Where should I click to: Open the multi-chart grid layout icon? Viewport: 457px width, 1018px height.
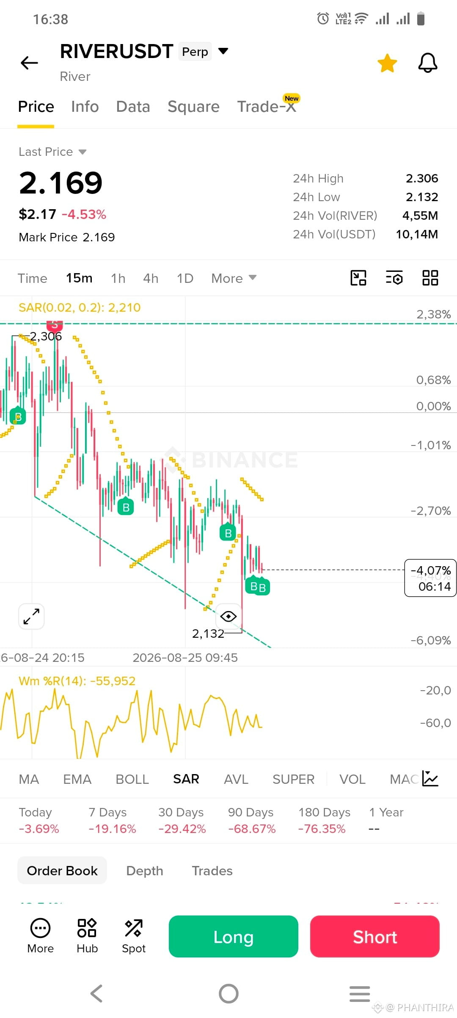[x=430, y=278]
